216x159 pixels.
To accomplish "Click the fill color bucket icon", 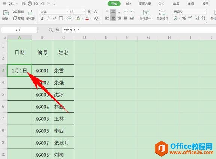I will (x=79, y=18).
